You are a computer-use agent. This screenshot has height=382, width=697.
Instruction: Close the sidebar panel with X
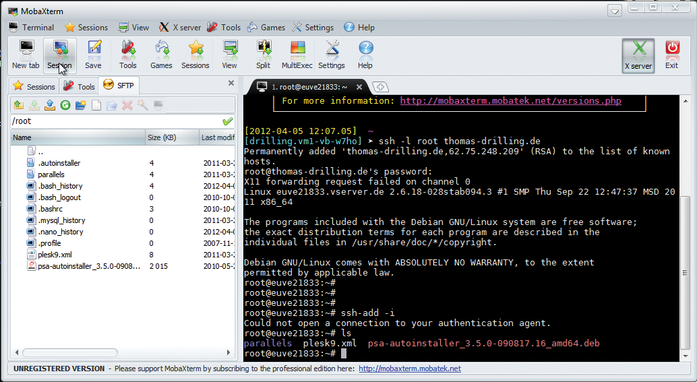point(231,84)
